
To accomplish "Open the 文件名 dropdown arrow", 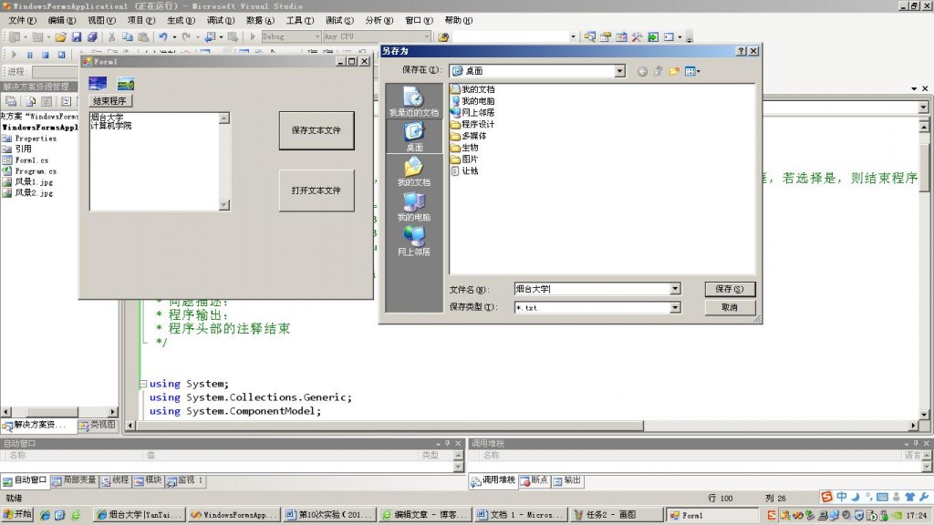I will (675, 289).
